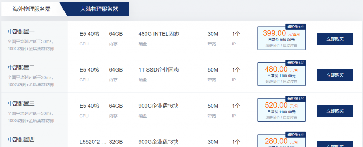Viewport: 363px width, 147px height.
Task: Click 900G企业盘*3块 disk spec
Action: click(x=158, y=142)
